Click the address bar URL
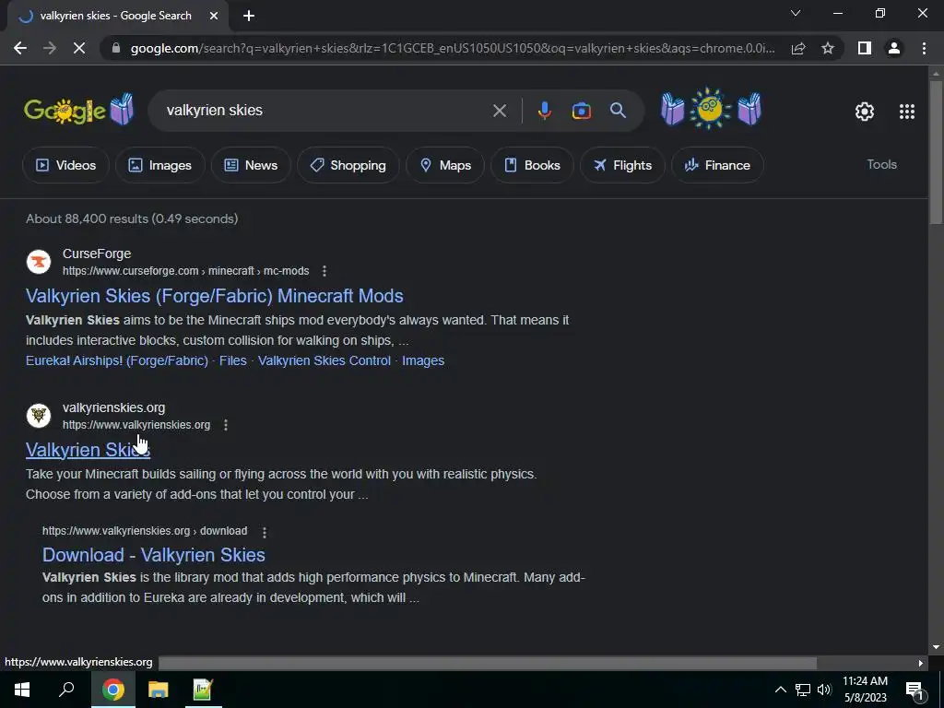This screenshot has height=708, width=944. point(452,48)
